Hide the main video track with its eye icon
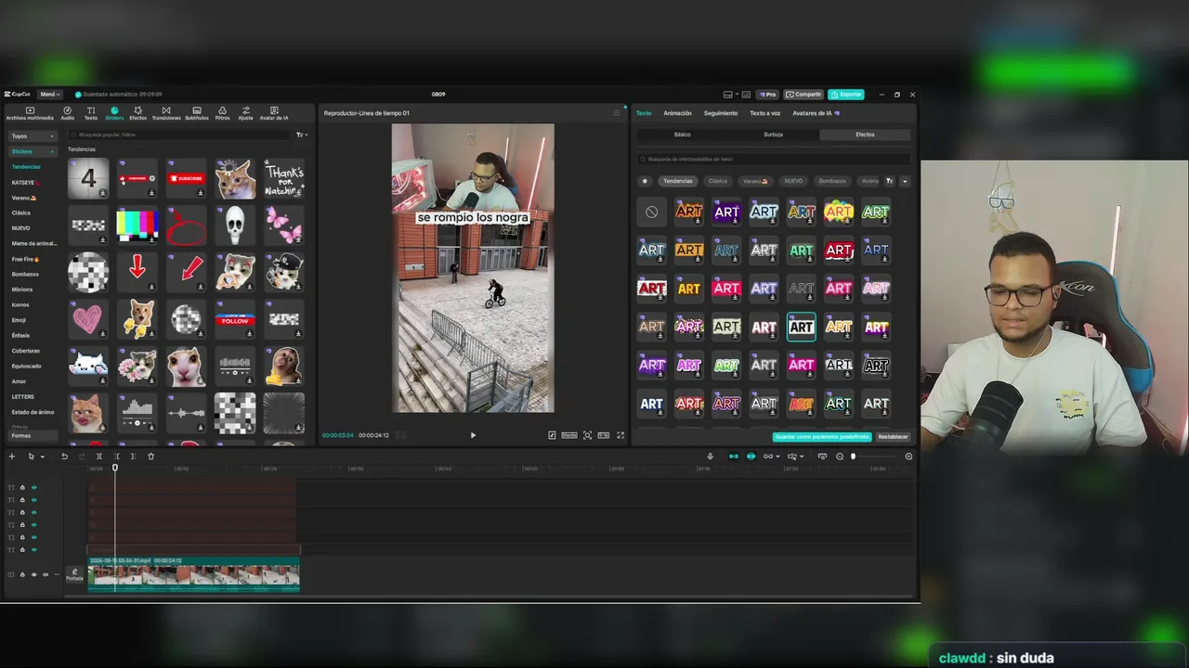Image resolution: width=1189 pixels, height=668 pixels. (34, 574)
